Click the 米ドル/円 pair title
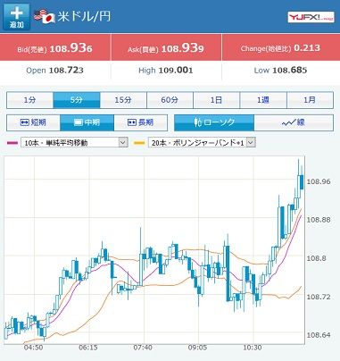 click(x=84, y=16)
